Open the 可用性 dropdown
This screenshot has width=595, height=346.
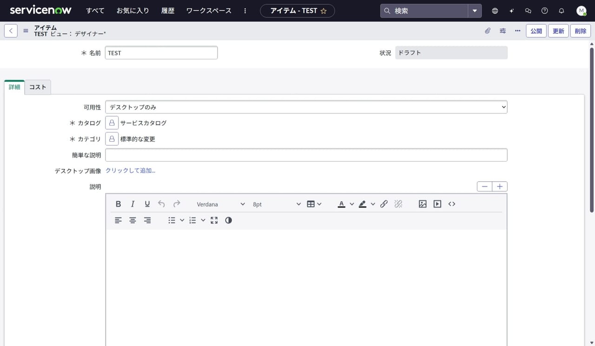[306, 107]
